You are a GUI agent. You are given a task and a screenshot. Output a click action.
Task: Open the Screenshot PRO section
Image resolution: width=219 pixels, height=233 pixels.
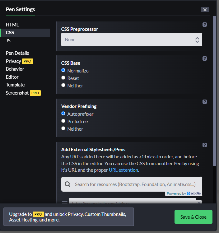23,93
